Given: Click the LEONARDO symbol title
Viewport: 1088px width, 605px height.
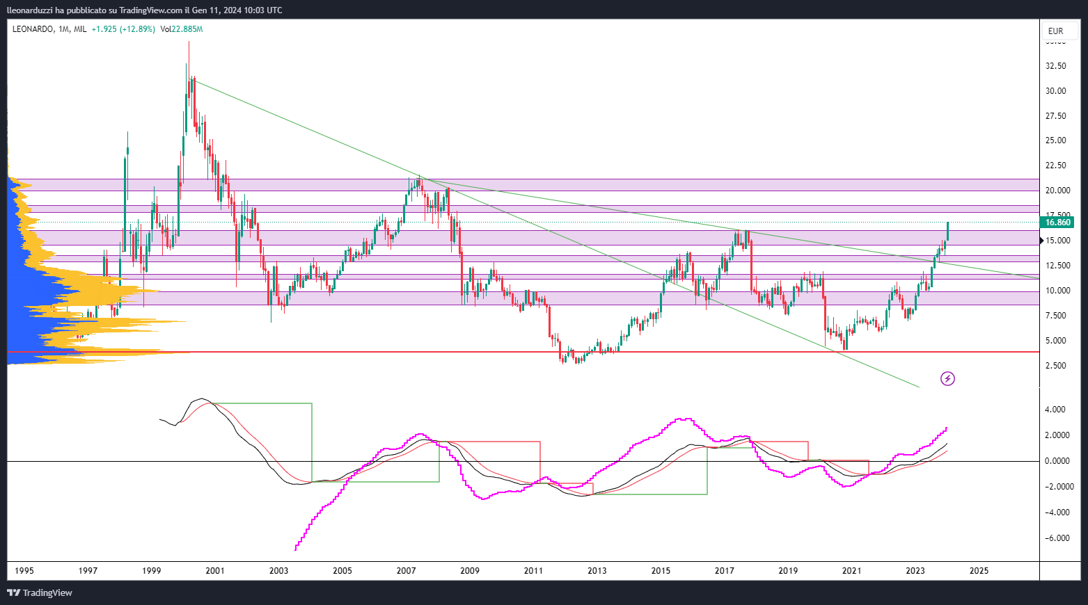Looking at the screenshot, I should 33,29.
